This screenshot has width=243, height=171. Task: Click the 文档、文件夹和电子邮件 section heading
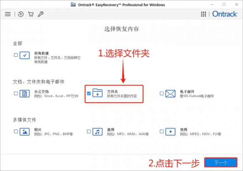point(39,82)
